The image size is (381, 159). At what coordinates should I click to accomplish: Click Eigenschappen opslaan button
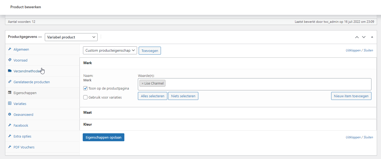click(x=103, y=137)
